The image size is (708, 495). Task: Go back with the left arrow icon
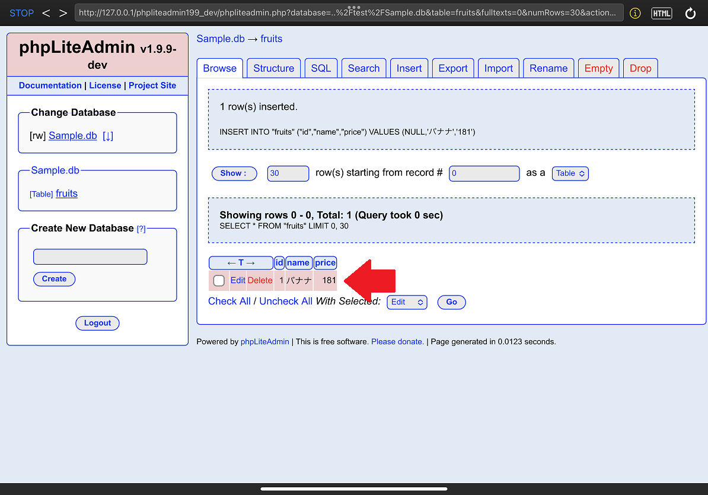click(x=46, y=13)
